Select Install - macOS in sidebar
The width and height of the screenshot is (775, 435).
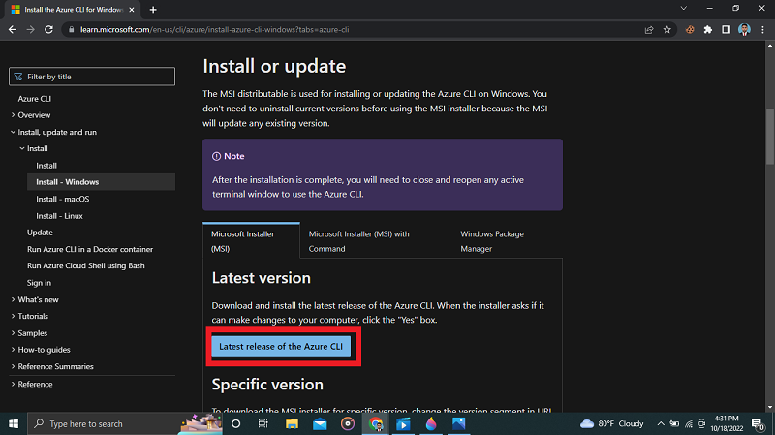click(x=63, y=199)
